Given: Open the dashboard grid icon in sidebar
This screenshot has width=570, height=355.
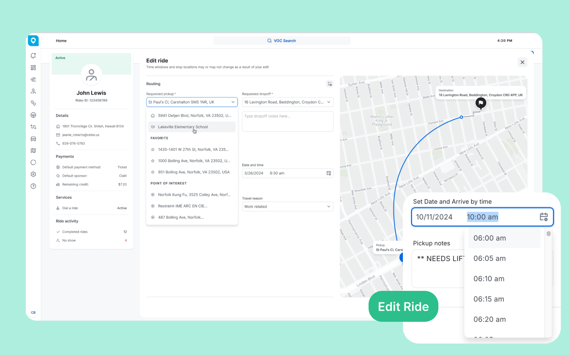Looking at the screenshot, I should pos(33,68).
